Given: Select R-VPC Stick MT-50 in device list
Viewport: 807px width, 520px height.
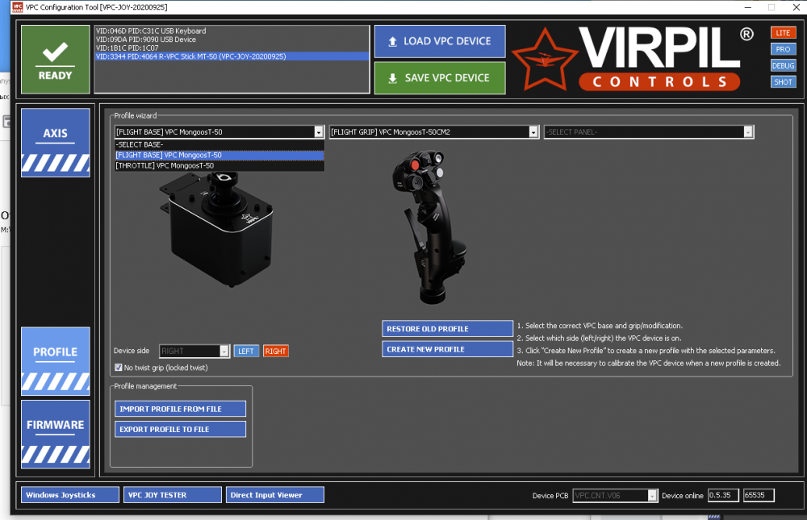Looking at the screenshot, I should coord(232,56).
